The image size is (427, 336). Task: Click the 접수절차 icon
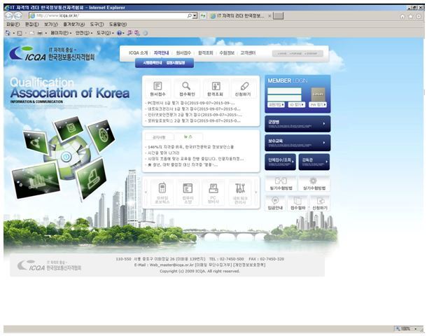tap(297, 201)
